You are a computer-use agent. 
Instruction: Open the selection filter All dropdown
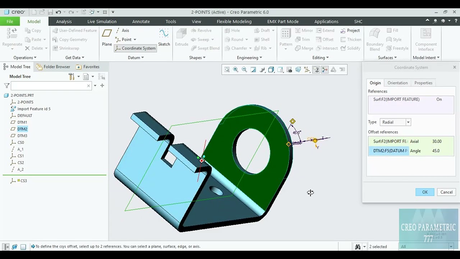point(451,247)
